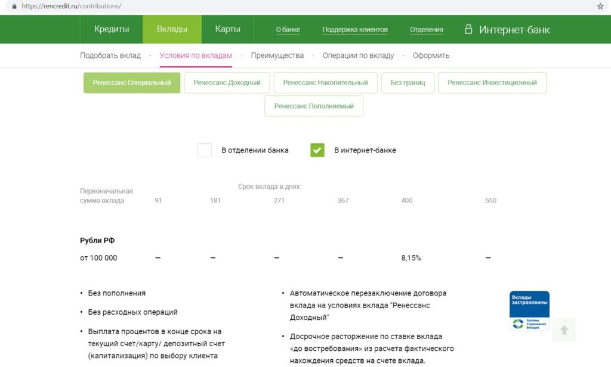Click the 'Отделения' link

(426, 30)
